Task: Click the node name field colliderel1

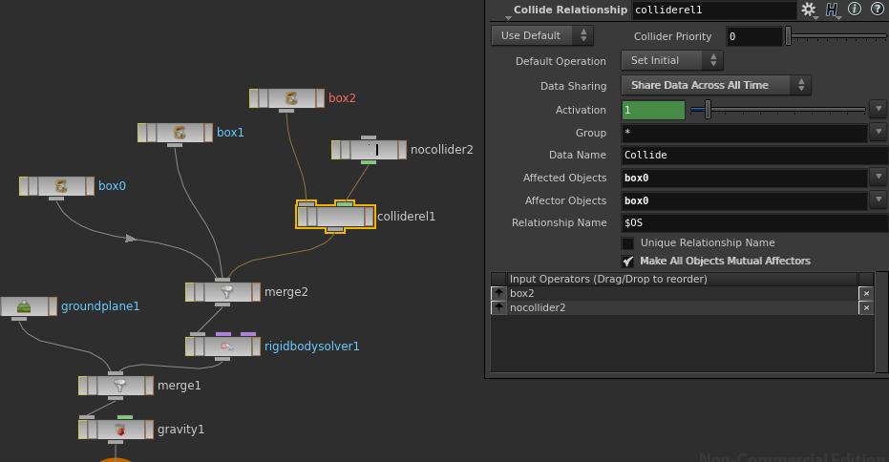Action: tap(714, 10)
